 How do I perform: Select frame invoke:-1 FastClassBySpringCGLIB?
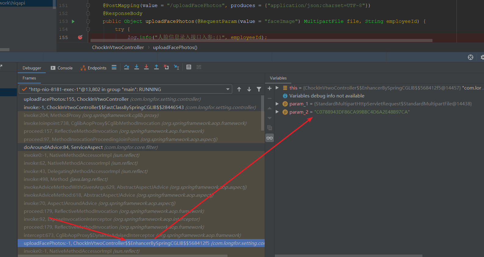(x=139, y=107)
